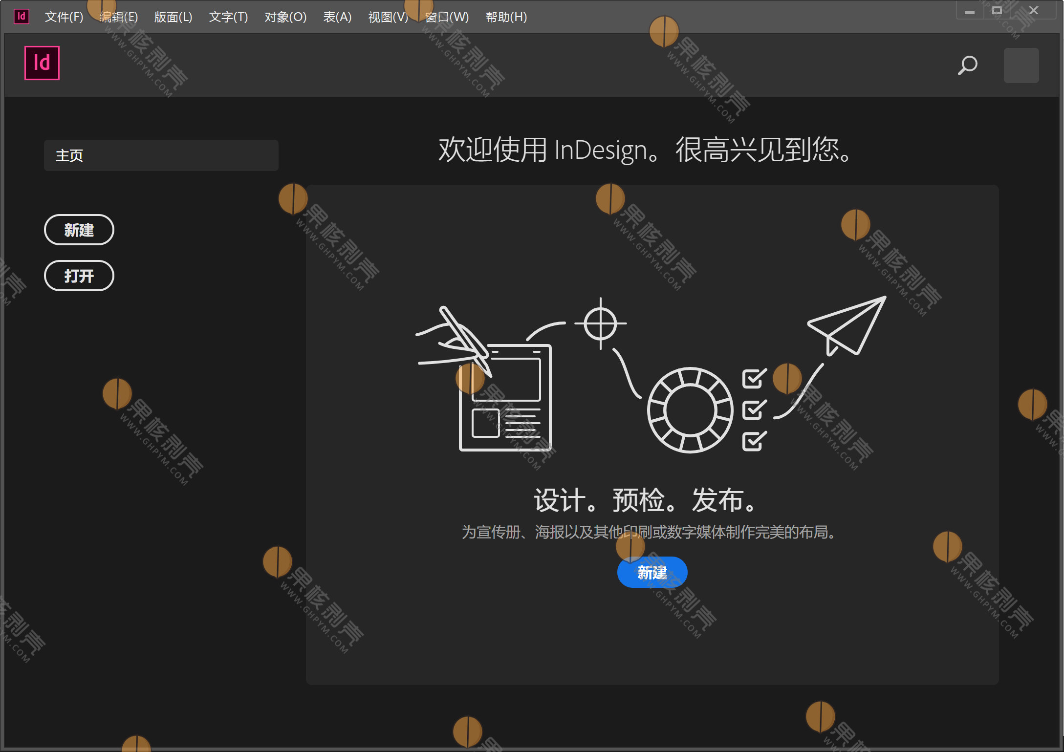The image size is (1064, 752).
Task: Open the 文字(T) menu
Action: 228,17
